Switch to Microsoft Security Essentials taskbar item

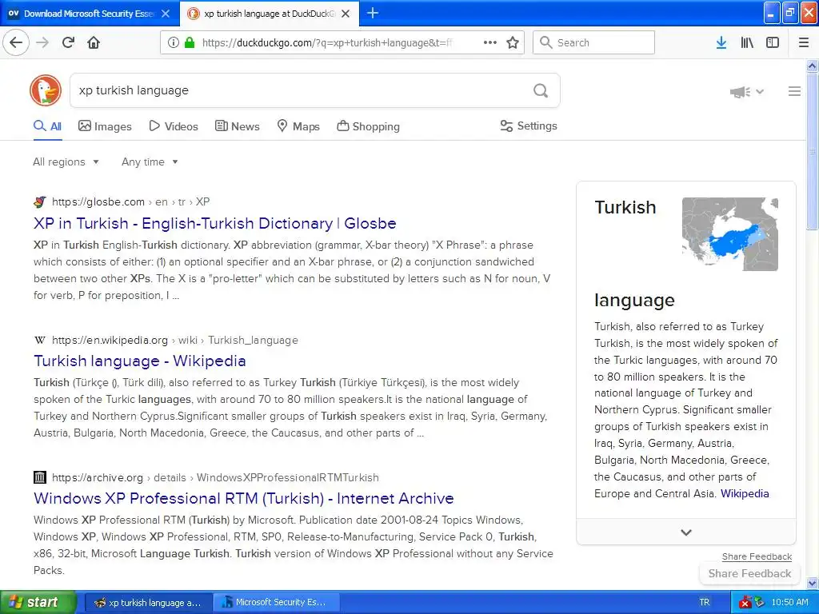(x=277, y=602)
